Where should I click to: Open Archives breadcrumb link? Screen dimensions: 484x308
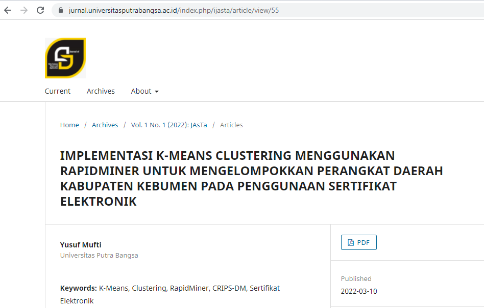point(105,125)
